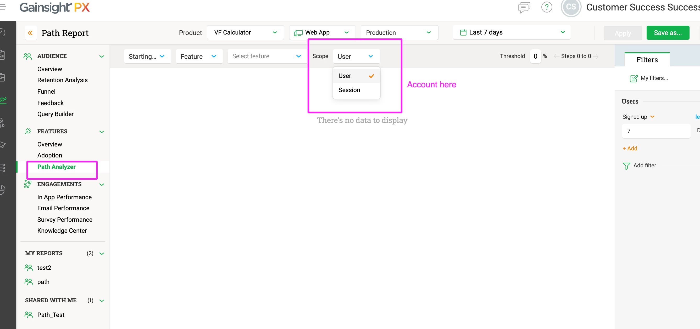This screenshot has width=700, height=329.
Task: Click the Threshold percentage field
Action: [x=535, y=56]
